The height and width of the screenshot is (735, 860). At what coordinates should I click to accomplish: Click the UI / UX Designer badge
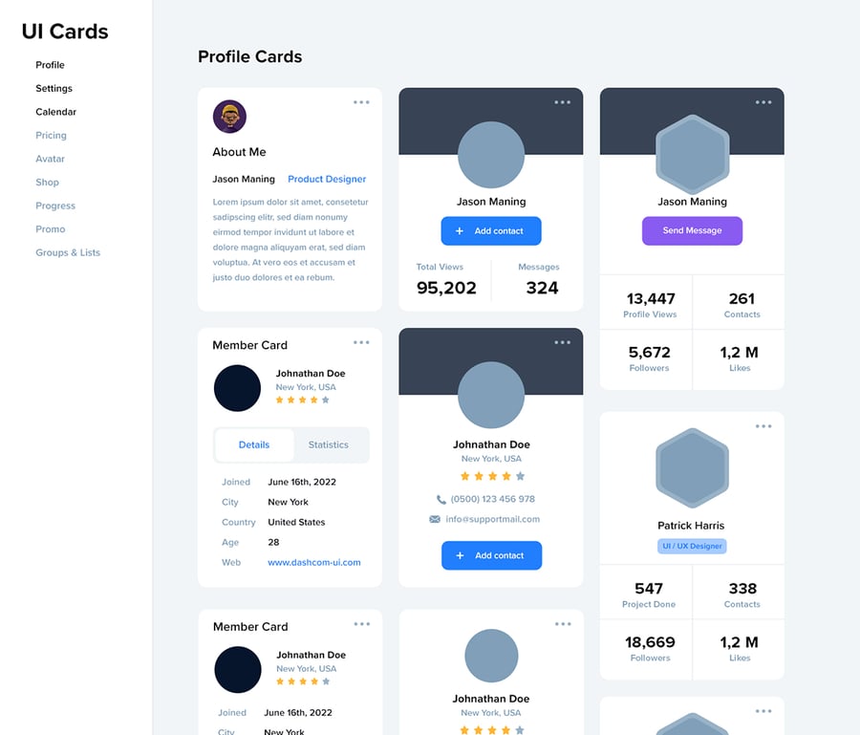692,546
